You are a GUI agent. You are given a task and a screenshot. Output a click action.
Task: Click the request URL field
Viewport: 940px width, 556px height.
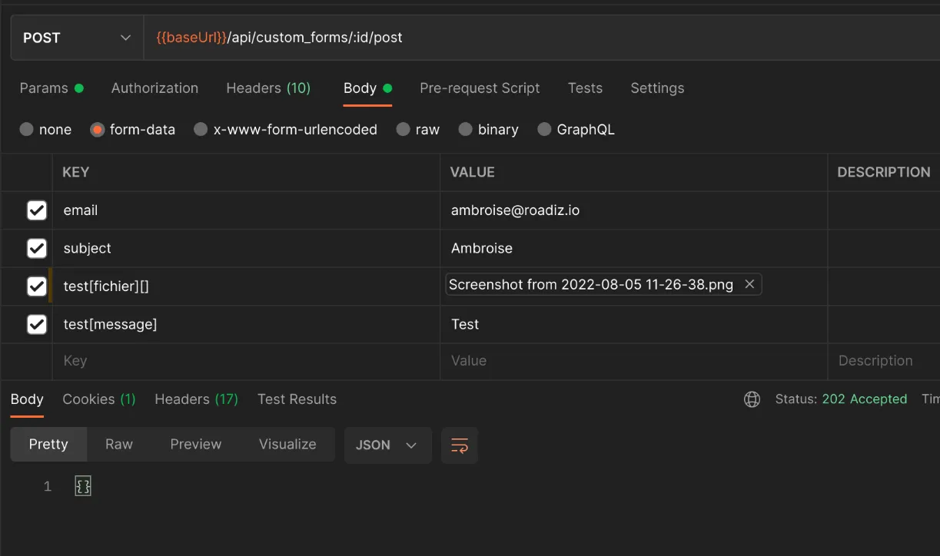point(541,38)
